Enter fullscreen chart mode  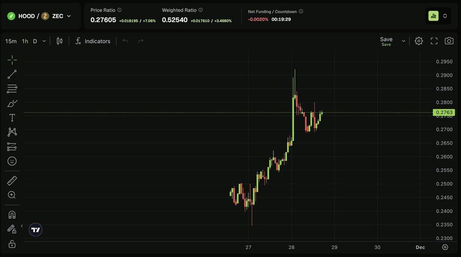click(x=434, y=41)
